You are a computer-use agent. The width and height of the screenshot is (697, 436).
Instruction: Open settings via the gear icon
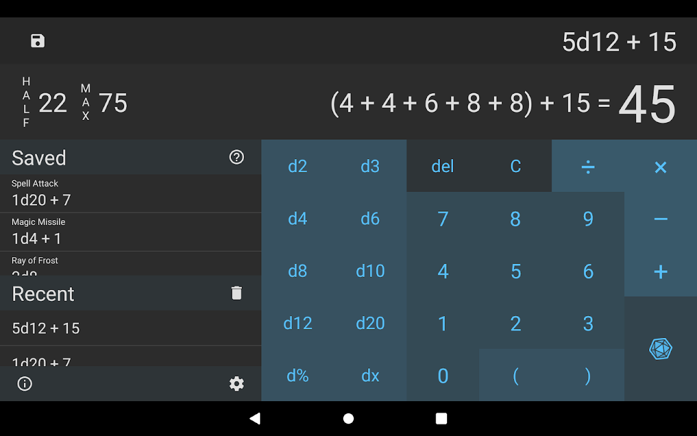click(x=236, y=384)
